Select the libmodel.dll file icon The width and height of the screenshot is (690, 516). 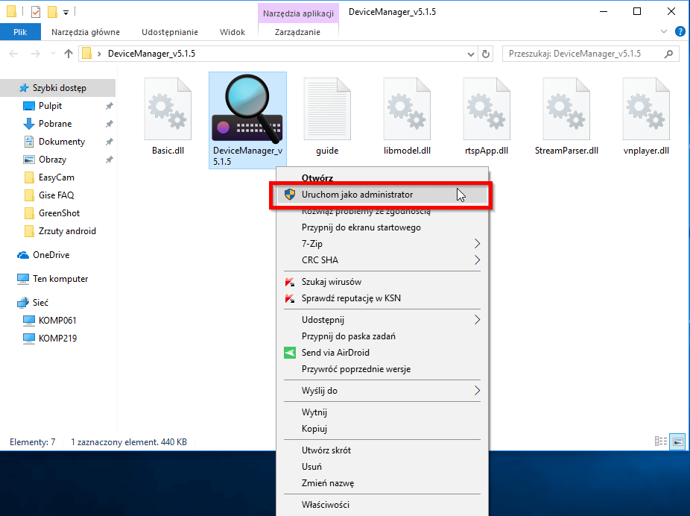407,112
